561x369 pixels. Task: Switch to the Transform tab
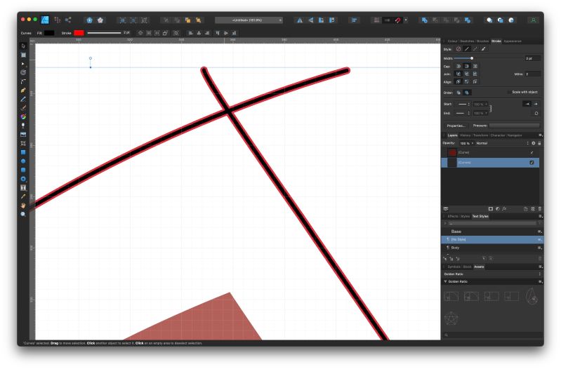click(480, 135)
